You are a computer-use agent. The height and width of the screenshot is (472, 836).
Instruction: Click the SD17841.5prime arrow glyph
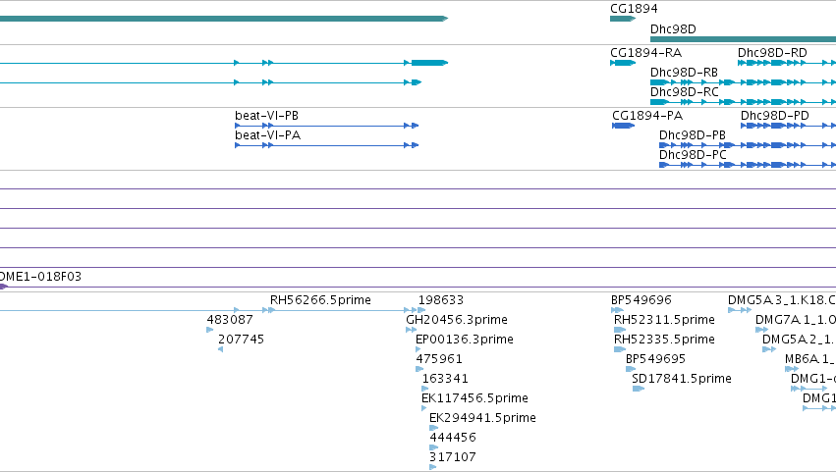[x=639, y=389]
